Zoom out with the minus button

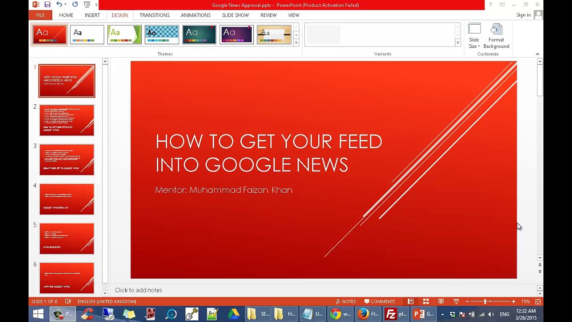pos(467,301)
